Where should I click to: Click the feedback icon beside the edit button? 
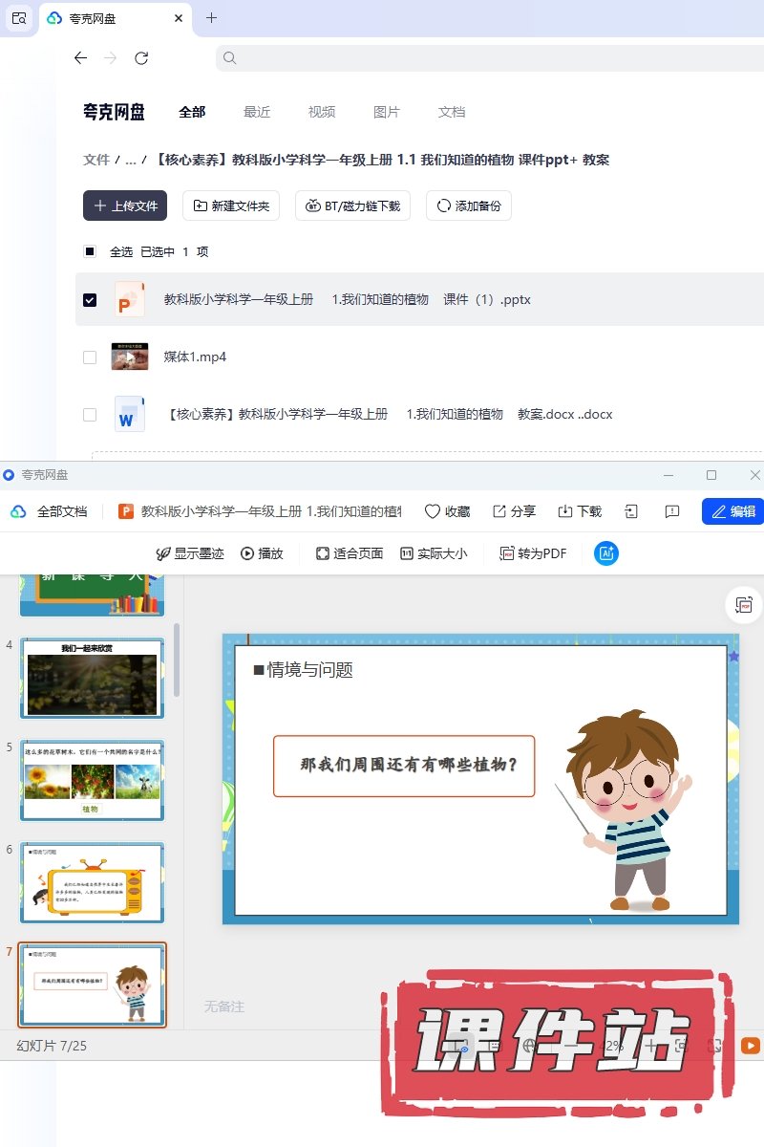click(x=671, y=511)
